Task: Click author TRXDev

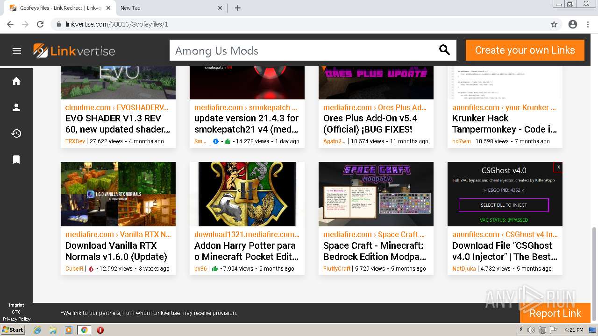Action: (x=75, y=141)
